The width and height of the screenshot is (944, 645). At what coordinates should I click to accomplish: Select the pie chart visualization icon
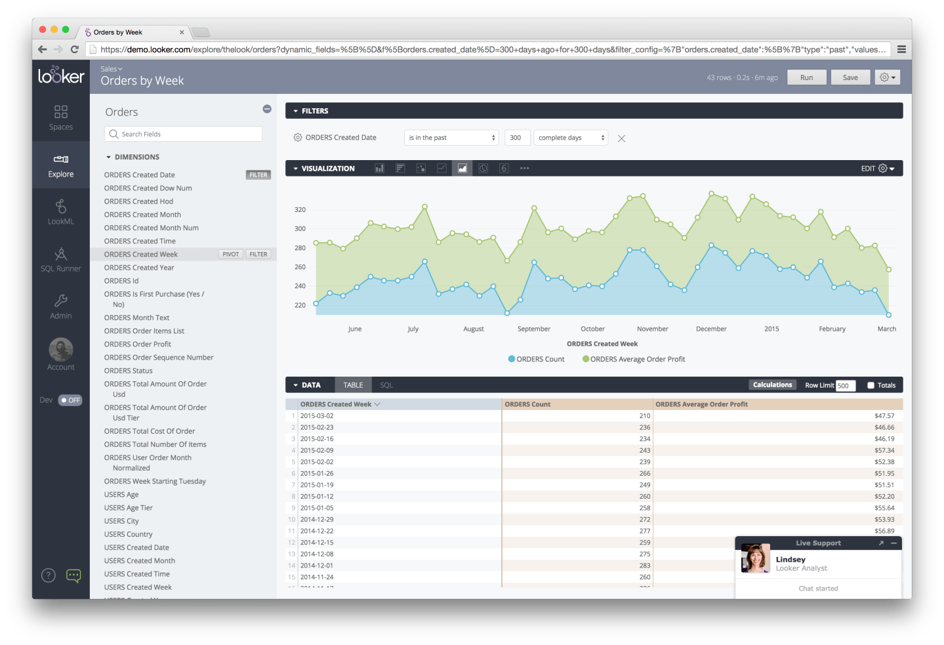(483, 169)
